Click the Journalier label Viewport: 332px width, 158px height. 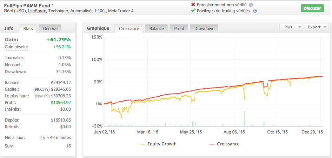tap(14, 58)
